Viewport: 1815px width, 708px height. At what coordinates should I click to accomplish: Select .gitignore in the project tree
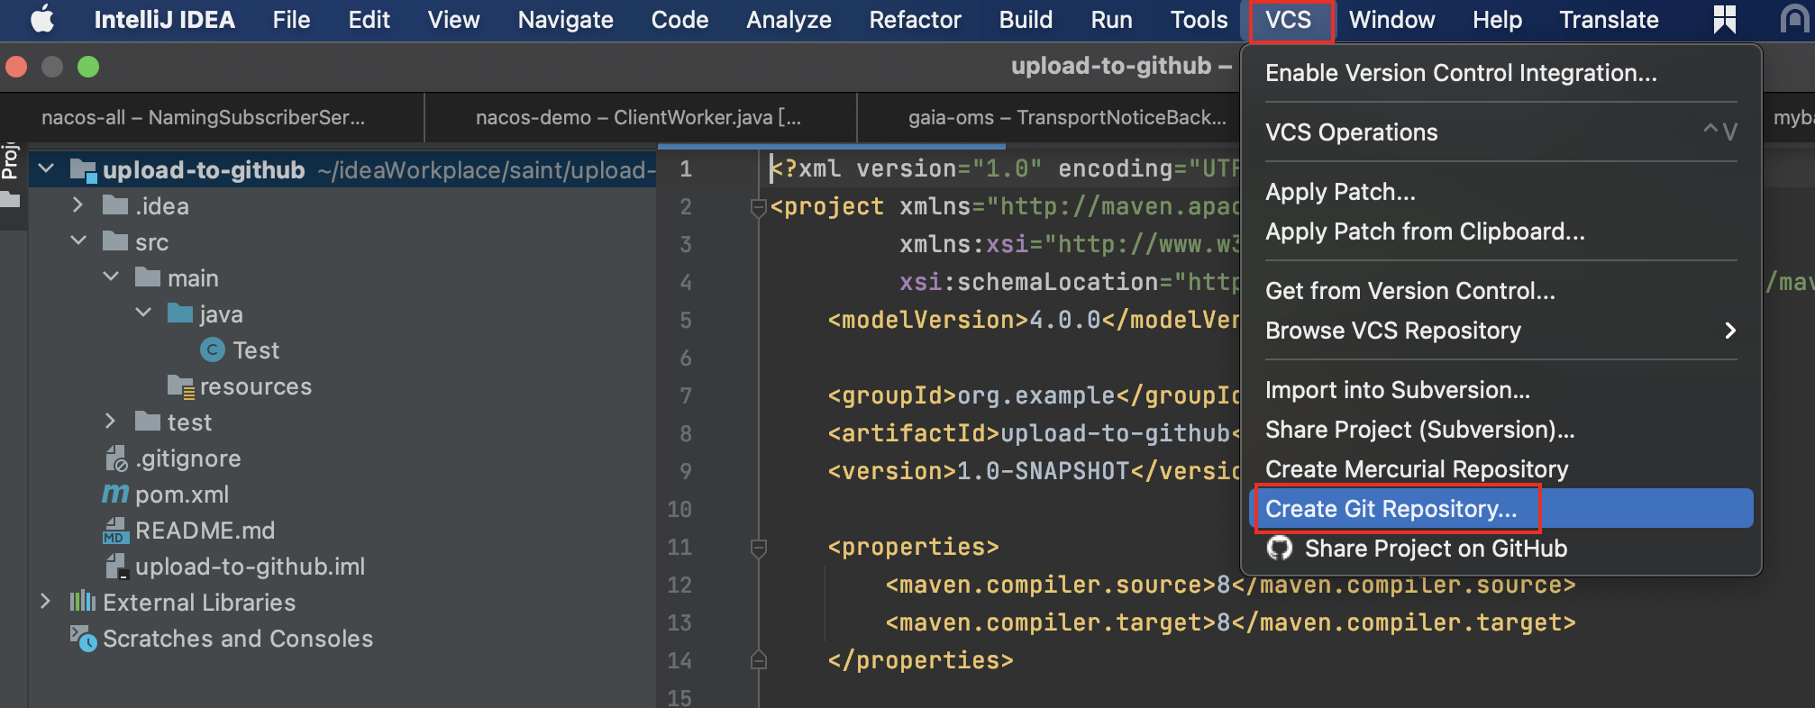point(188,458)
